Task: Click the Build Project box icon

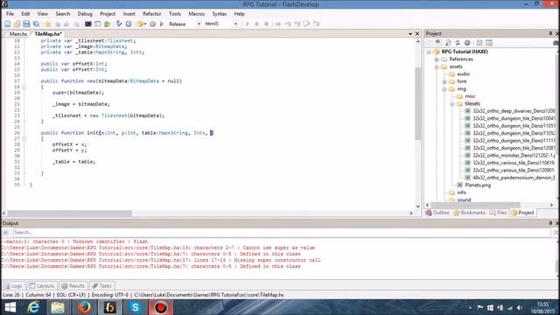Action: pos(140,24)
